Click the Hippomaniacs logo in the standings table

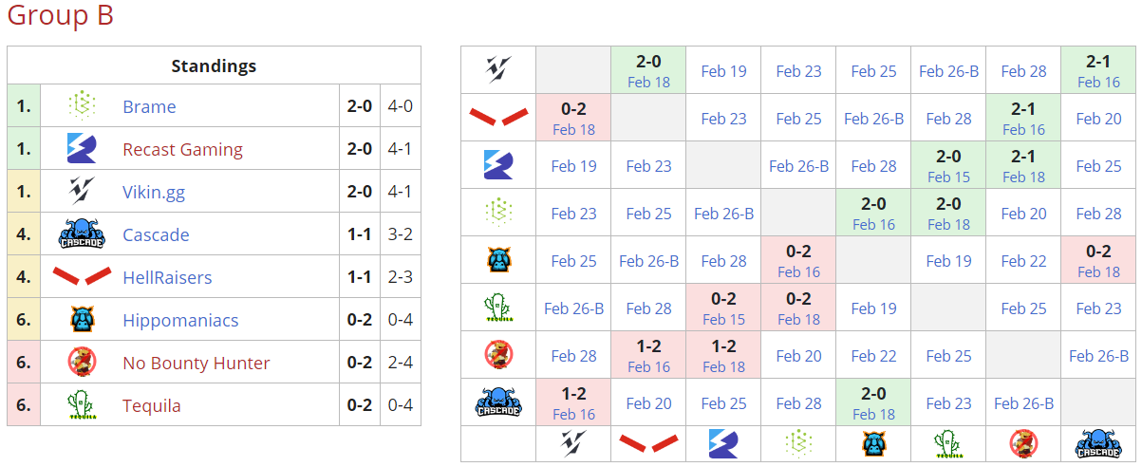(x=82, y=320)
